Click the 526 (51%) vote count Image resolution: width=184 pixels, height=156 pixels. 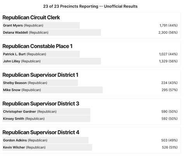170,147
